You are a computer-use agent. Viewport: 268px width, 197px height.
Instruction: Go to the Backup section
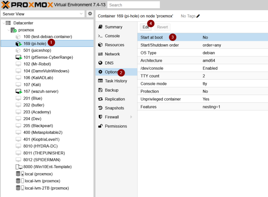112,90
